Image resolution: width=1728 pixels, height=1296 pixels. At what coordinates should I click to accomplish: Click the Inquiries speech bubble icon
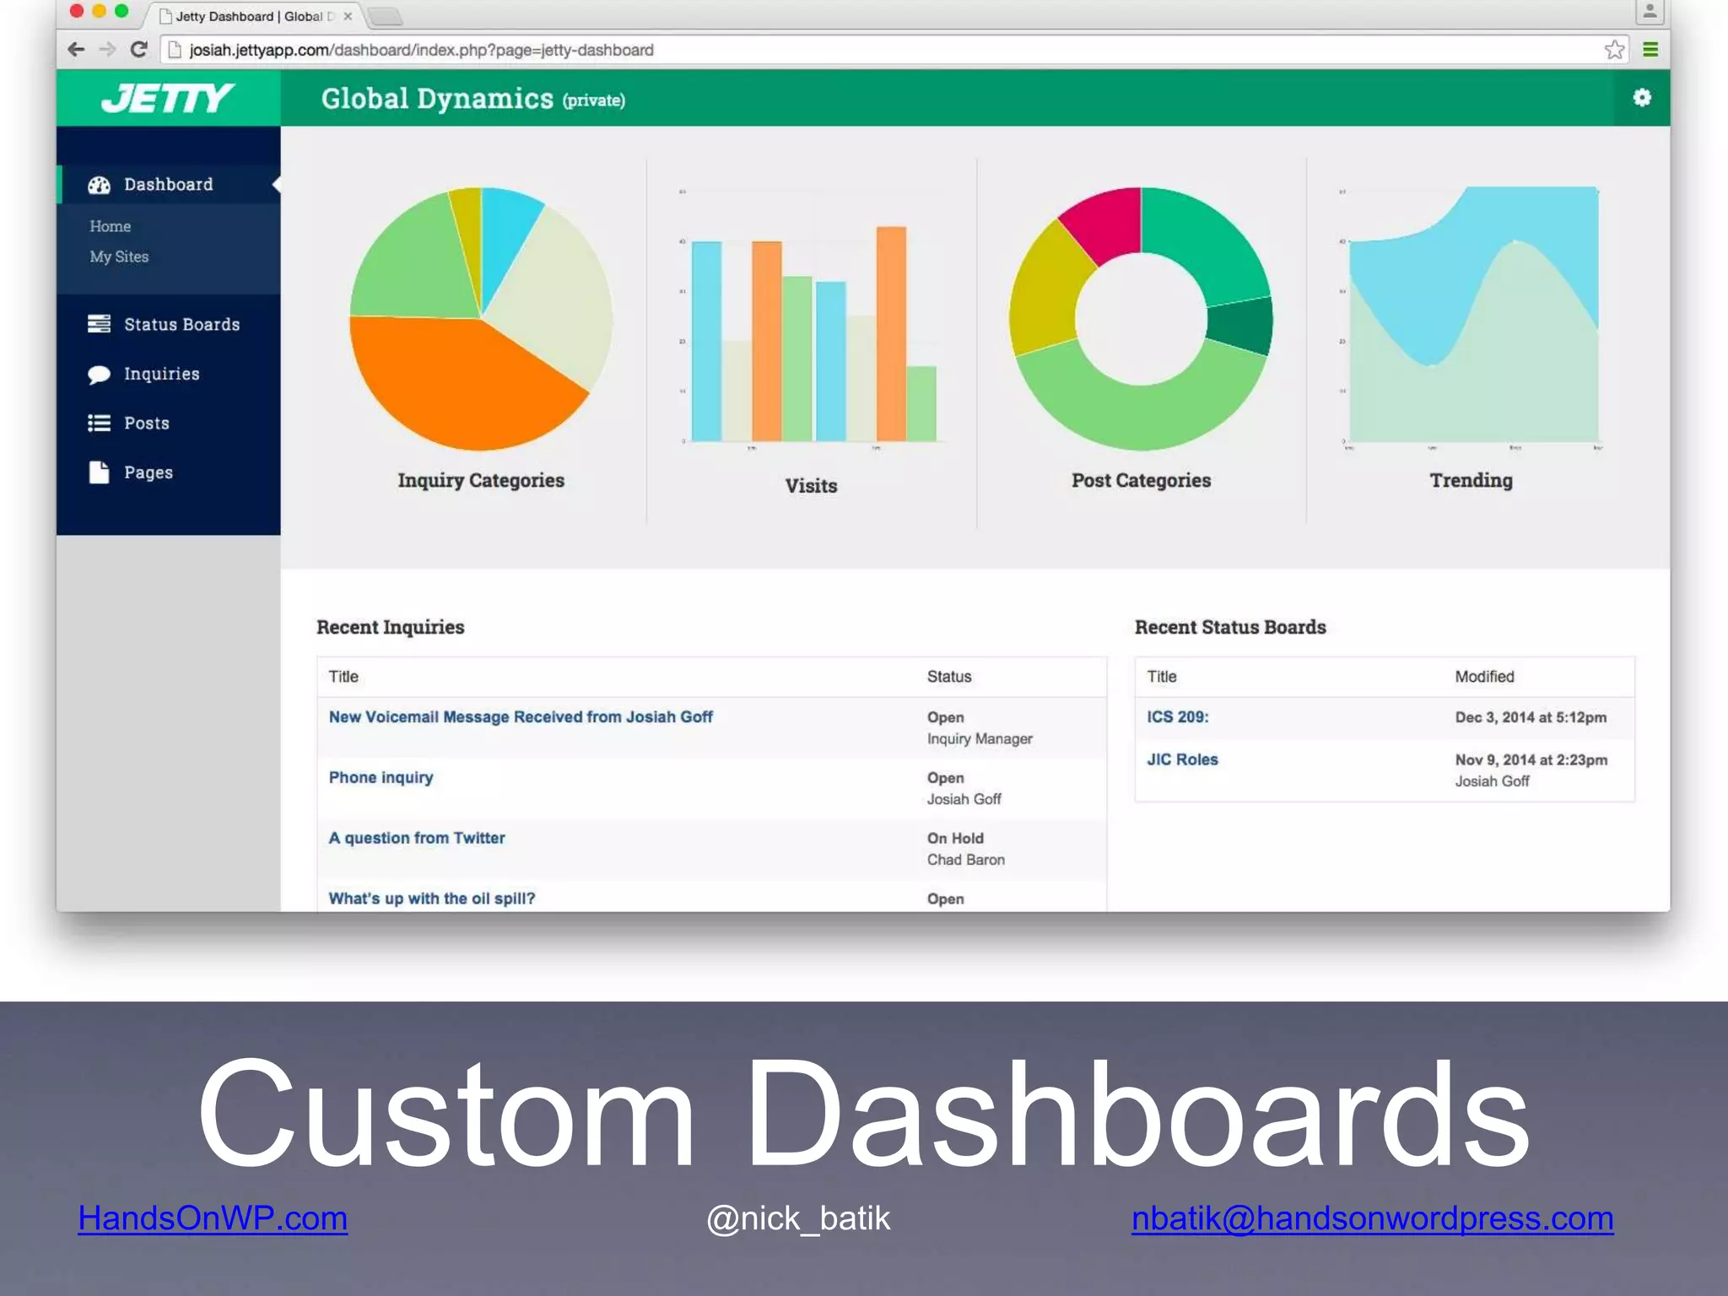(100, 375)
